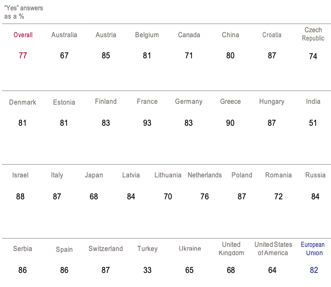Click the "Yes" answers as a % caption
The width and height of the screenshot is (331, 287).
(23, 12)
